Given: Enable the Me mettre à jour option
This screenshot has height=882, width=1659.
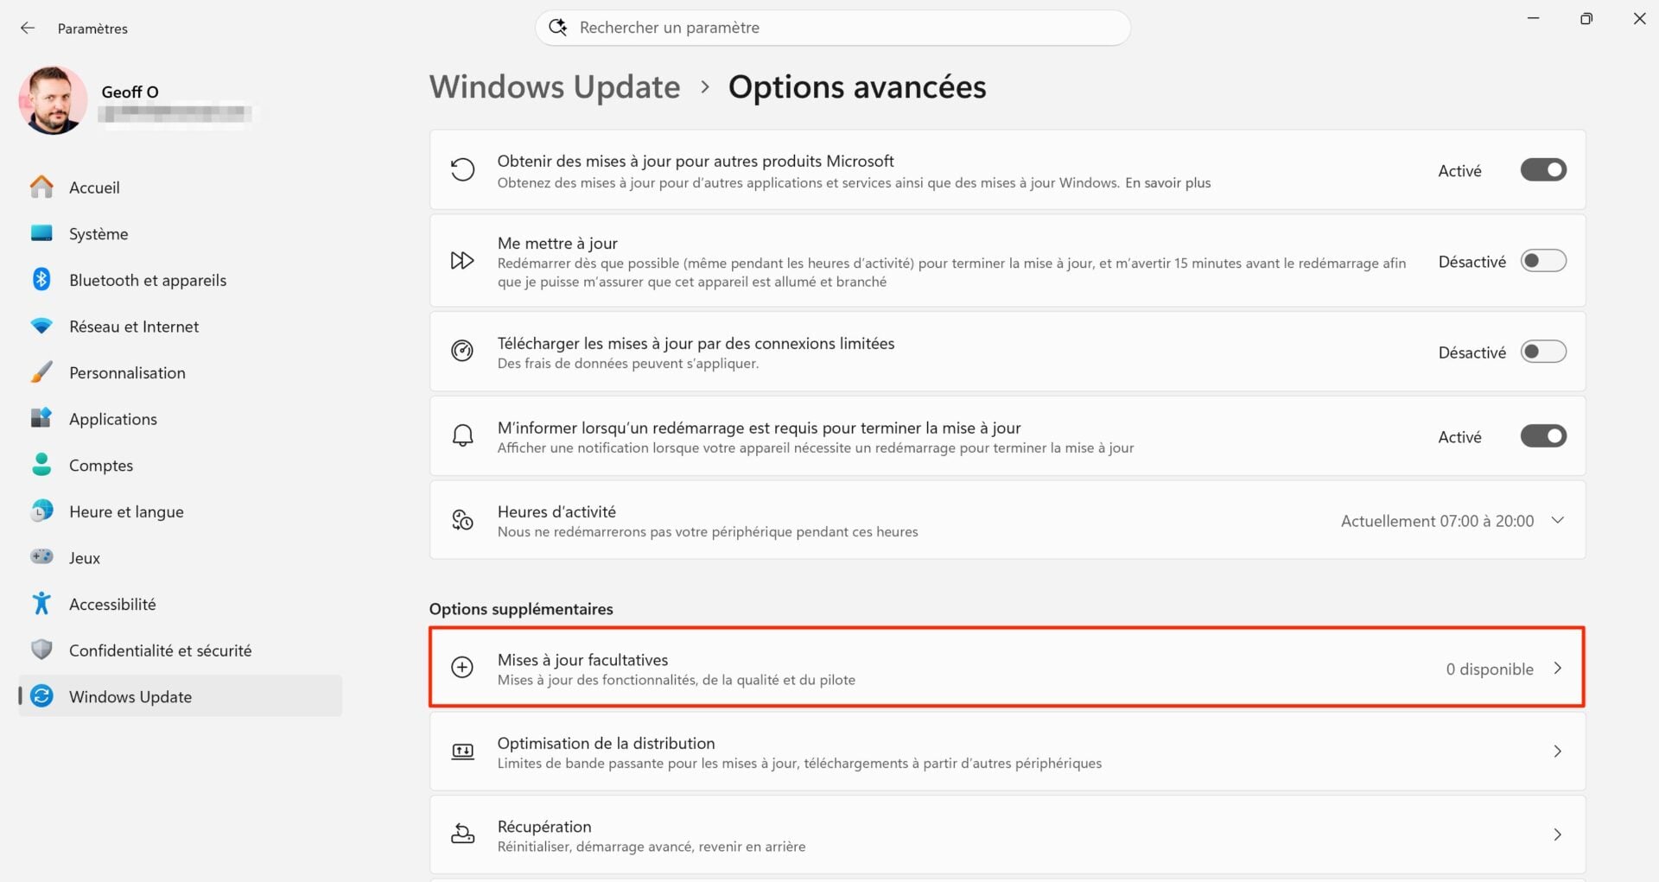Looking at the screenshot, I should coord(1543,260).
